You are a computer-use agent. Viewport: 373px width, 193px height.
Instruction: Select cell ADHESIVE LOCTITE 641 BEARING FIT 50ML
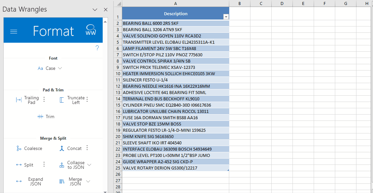pos(176,92)
